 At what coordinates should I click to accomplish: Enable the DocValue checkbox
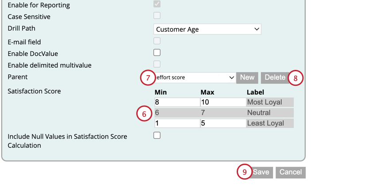(x=157, y=53)
